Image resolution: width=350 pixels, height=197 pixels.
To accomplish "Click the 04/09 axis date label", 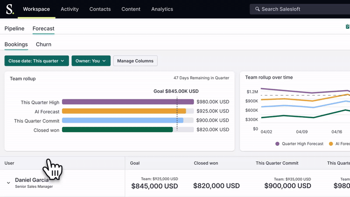I will coord(302,132).
